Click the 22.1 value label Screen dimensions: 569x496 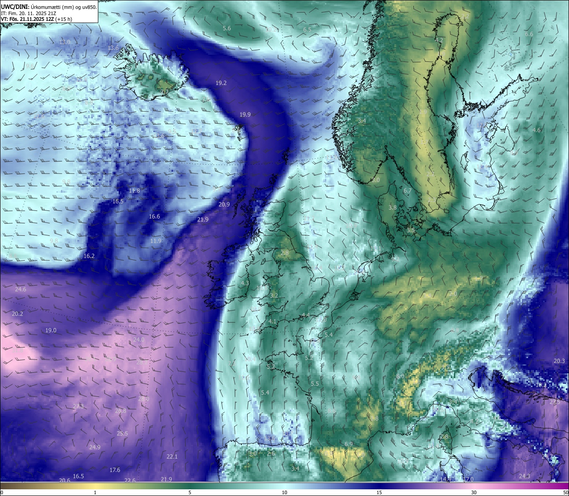click(172, 457)
